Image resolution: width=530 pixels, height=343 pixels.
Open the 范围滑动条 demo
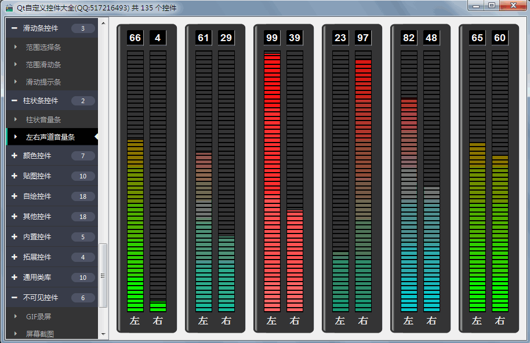coord(43,65)
